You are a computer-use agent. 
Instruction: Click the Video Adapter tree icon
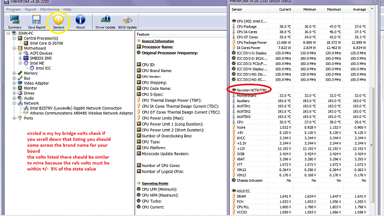click(20, 83)
